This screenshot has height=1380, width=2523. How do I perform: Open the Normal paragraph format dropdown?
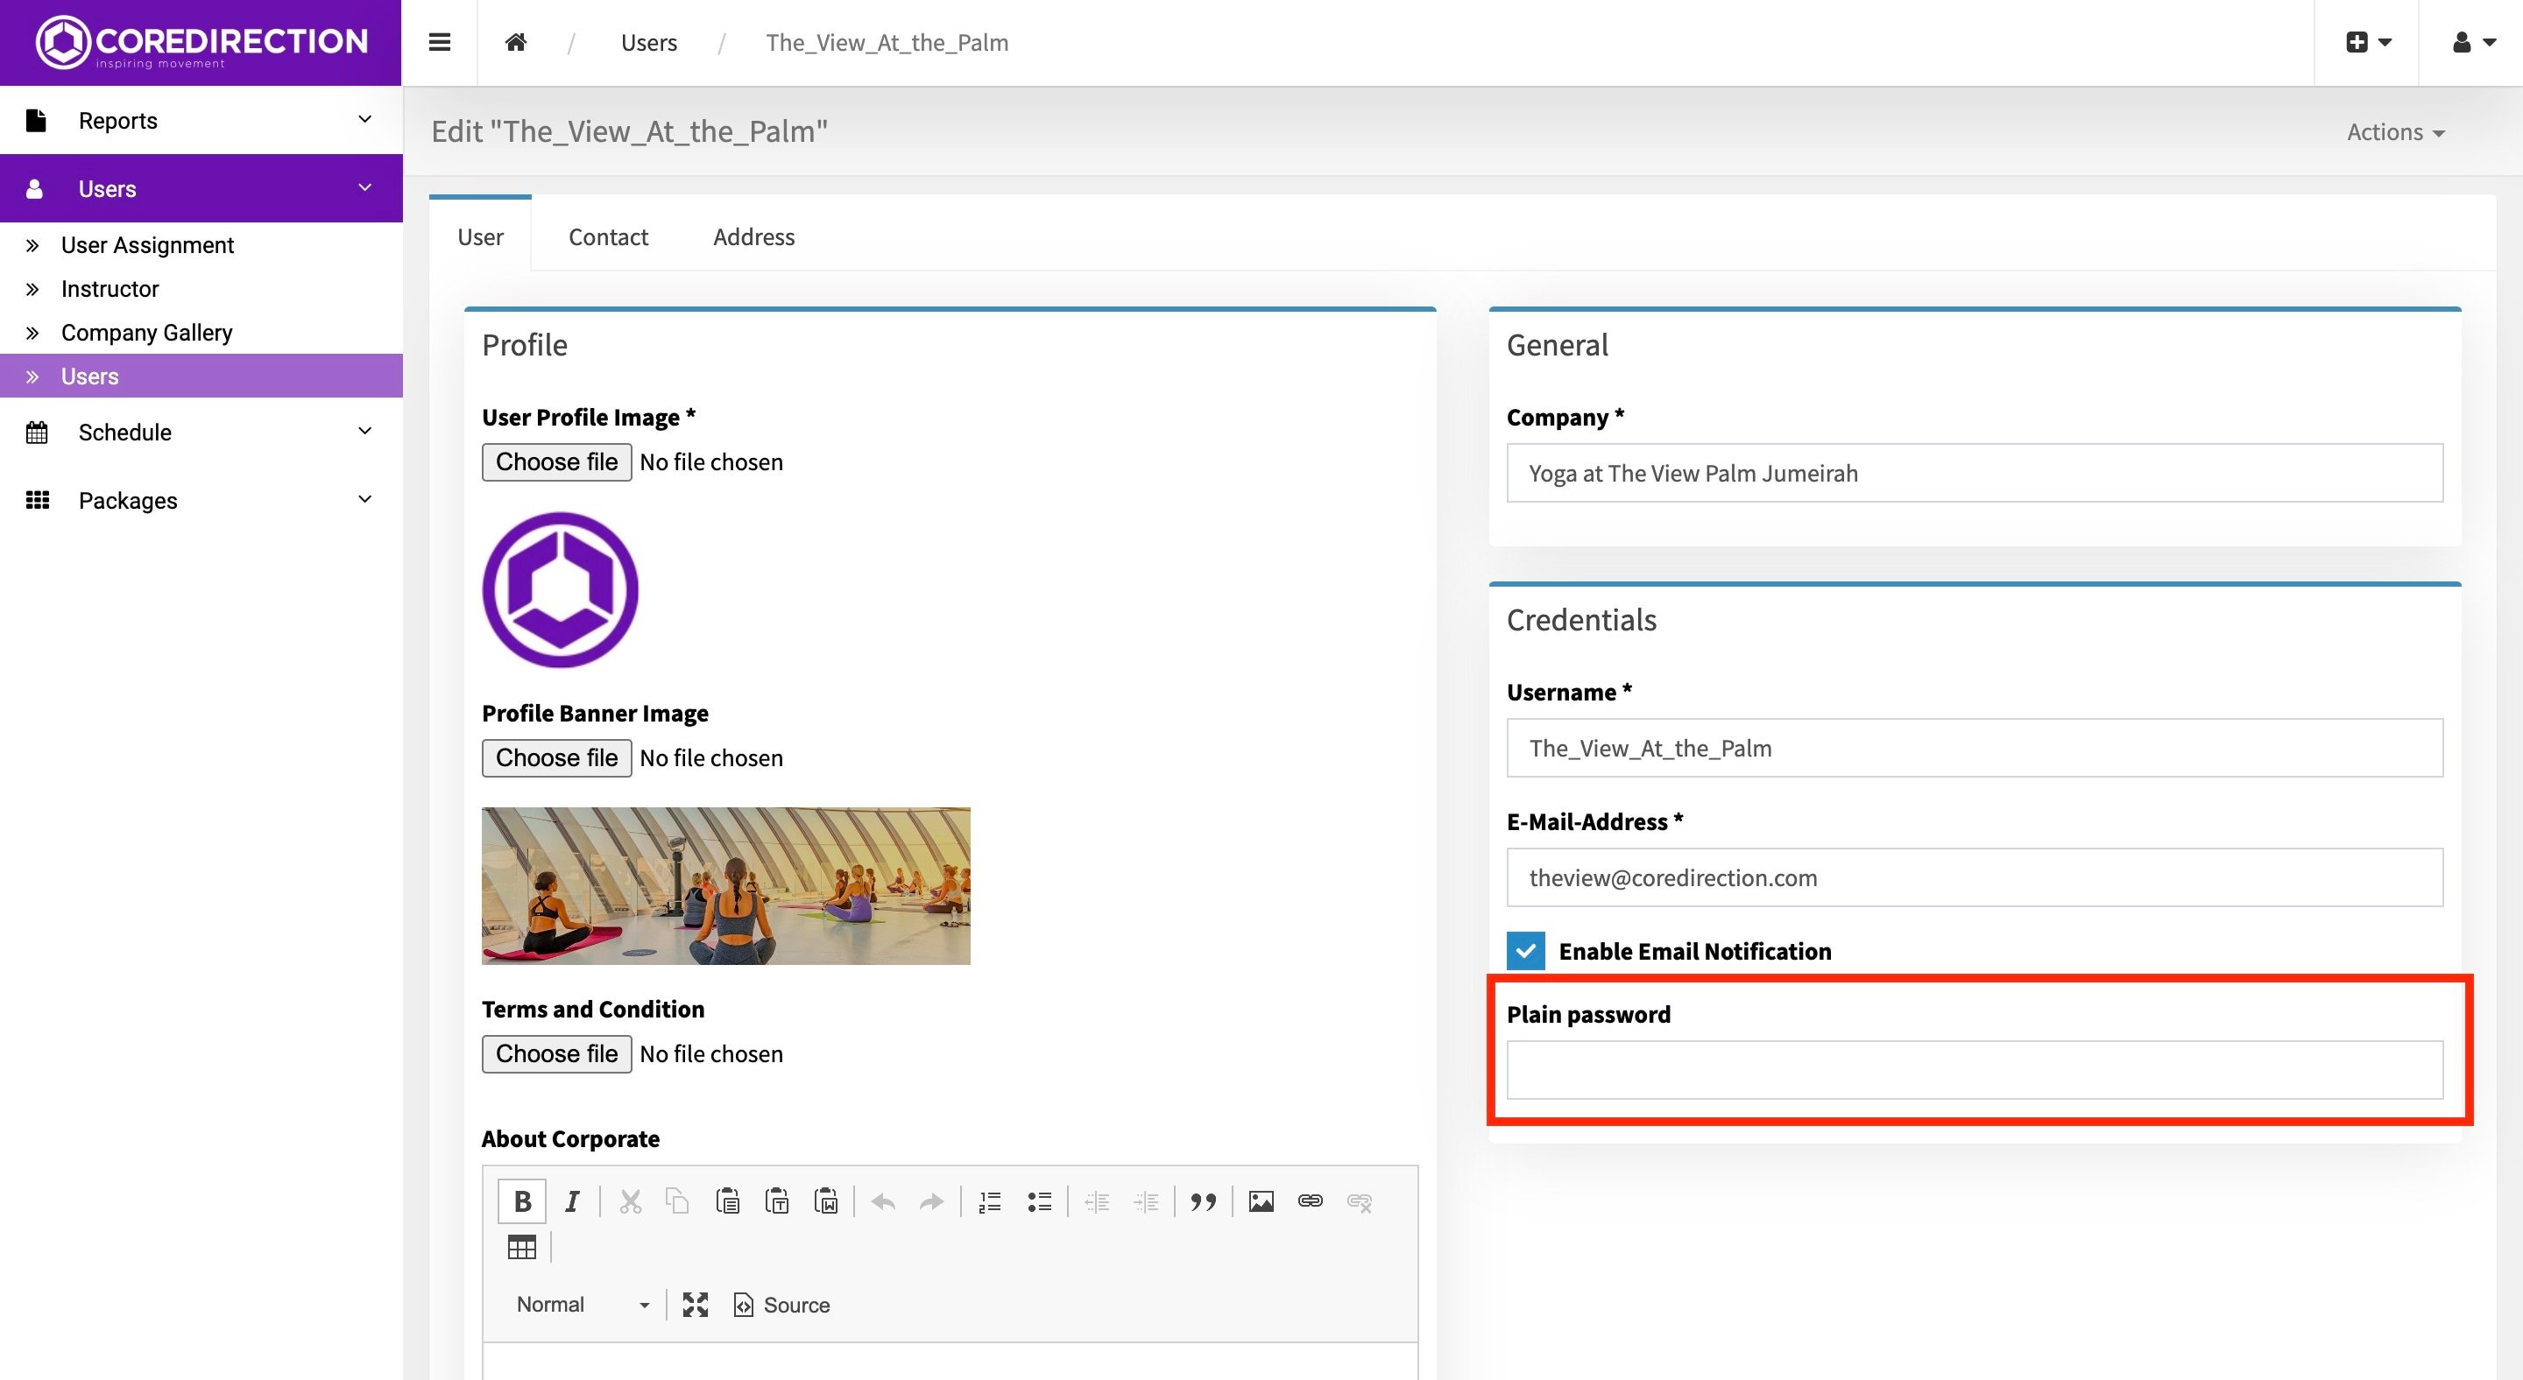[583, 1305]
